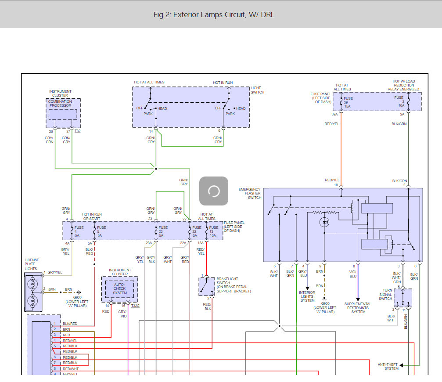Click the turn signal switch symbol
This screenshot has height=382, width=442.
403,298
